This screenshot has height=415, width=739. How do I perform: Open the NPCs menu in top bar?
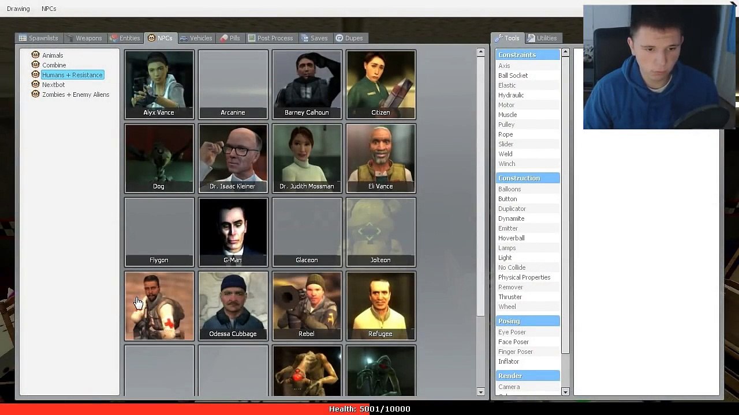pos(49,9)
